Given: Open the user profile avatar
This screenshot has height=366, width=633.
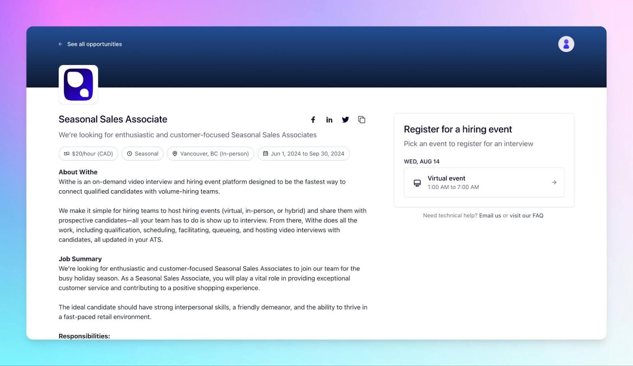Looking at the screenshot, I should 566,44.
